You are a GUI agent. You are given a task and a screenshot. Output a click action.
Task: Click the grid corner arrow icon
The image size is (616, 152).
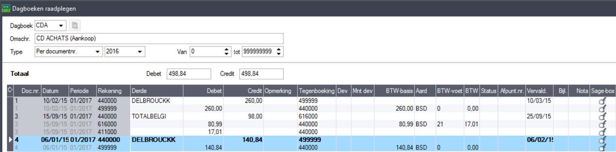[x=10, y=90]
